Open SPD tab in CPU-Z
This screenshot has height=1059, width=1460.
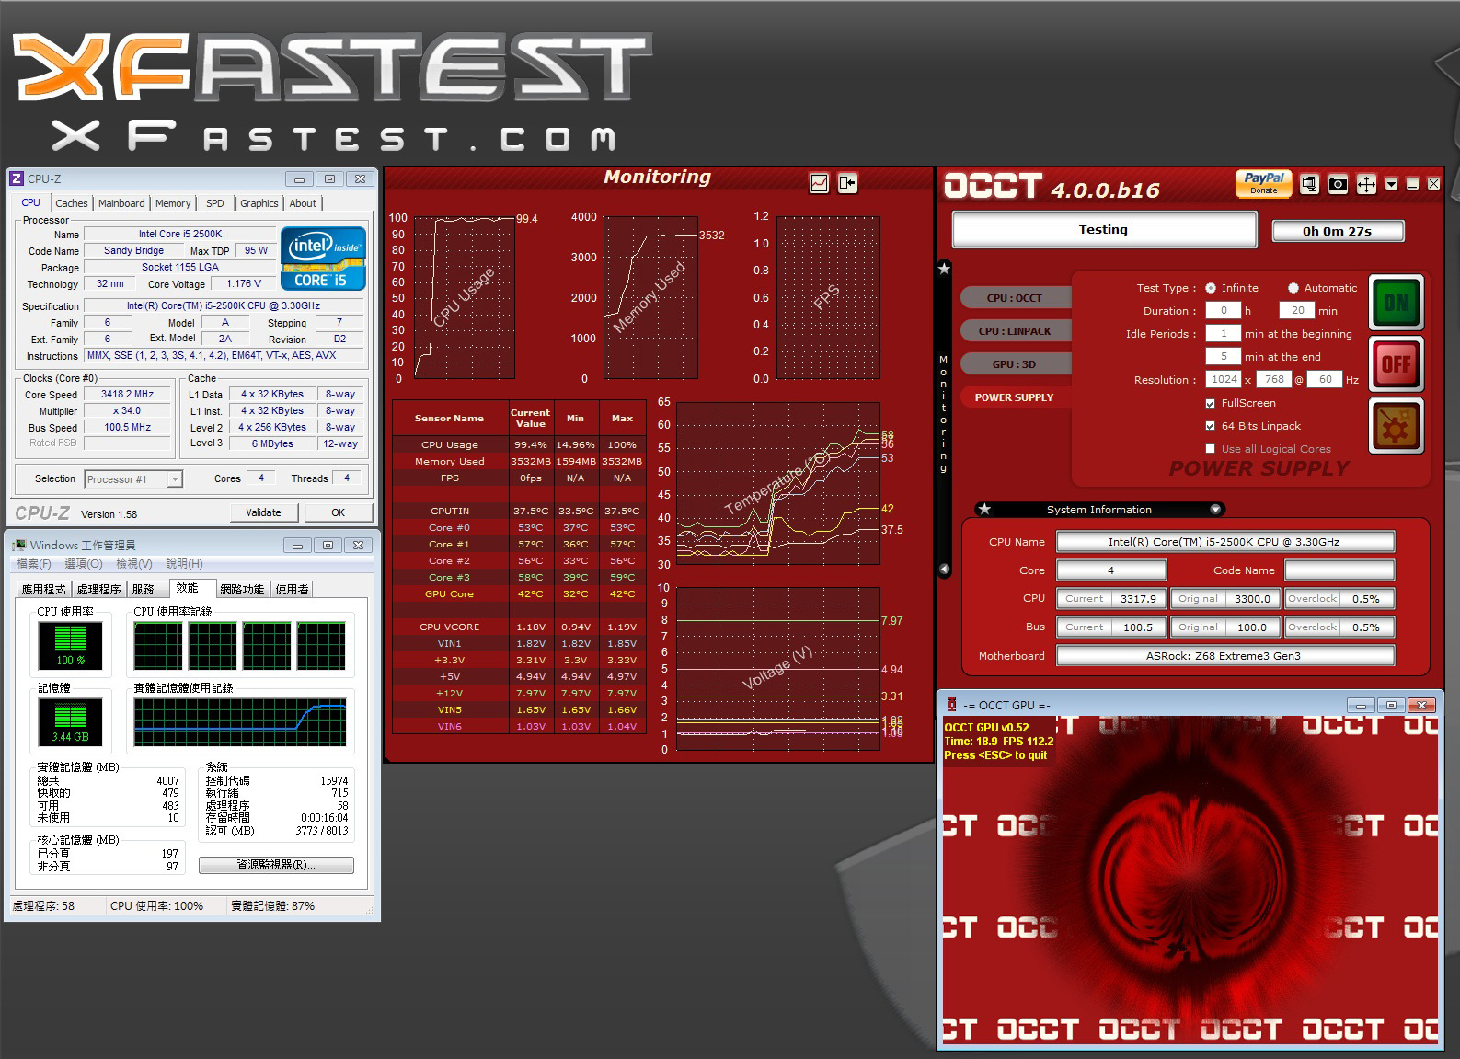pos(214,203)
